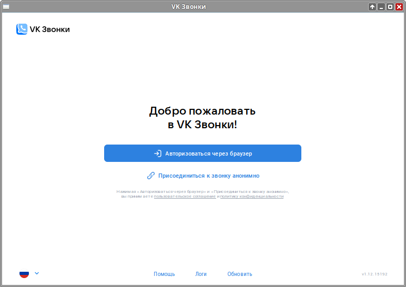Click the VK Звонки header text
406x287 pixels.
[x=50, y=29]
